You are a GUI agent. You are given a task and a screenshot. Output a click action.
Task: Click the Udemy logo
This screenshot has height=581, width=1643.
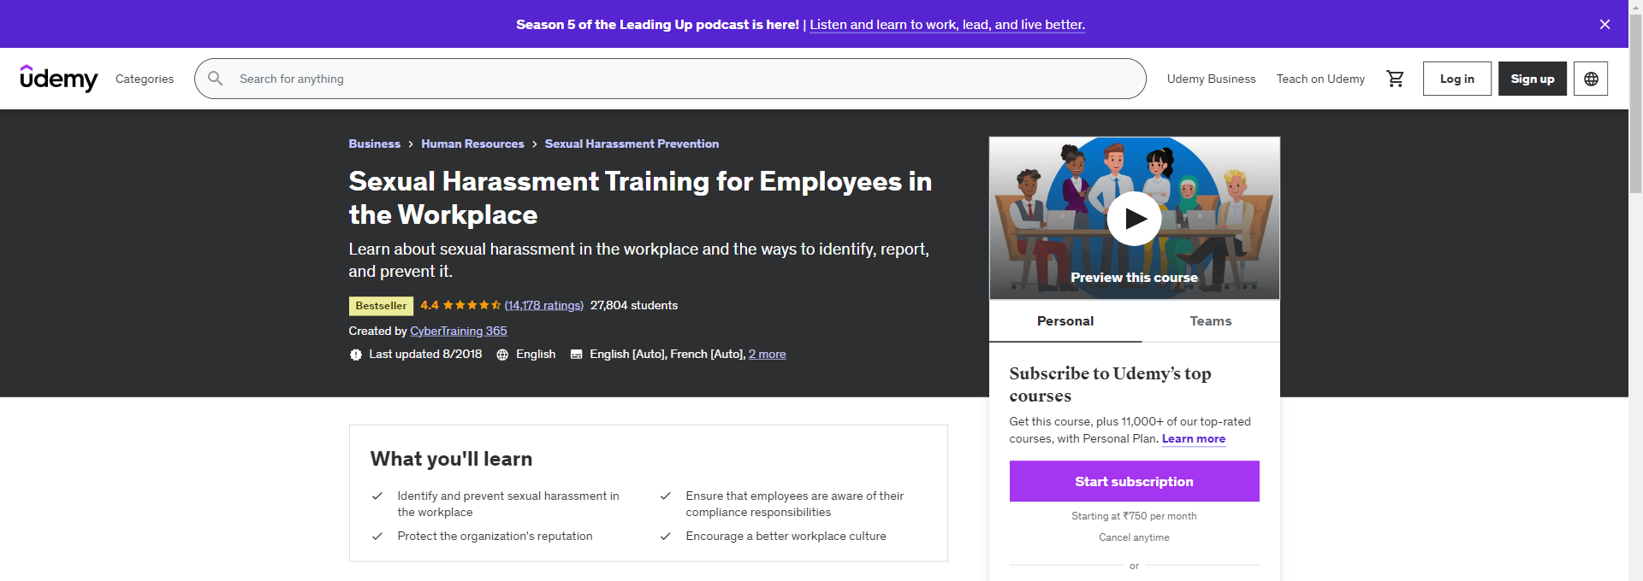pos(59,79)
